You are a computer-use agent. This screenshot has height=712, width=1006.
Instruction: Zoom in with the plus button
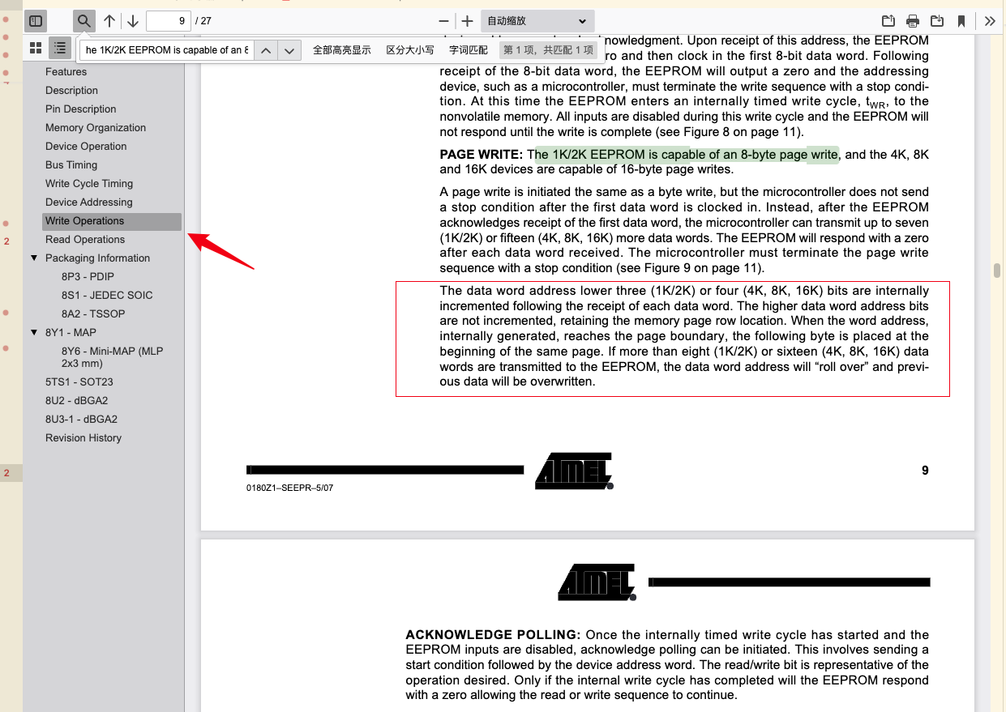(467, 21)
